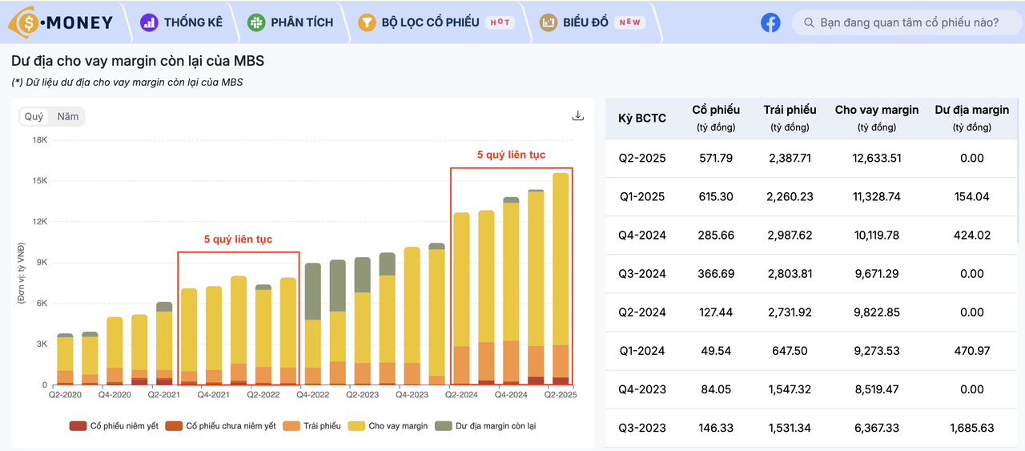Switch chart to Quý view

tap(34, 116)
